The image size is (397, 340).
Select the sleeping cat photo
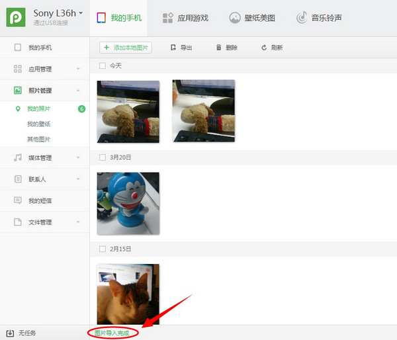(x=128, y=294)
